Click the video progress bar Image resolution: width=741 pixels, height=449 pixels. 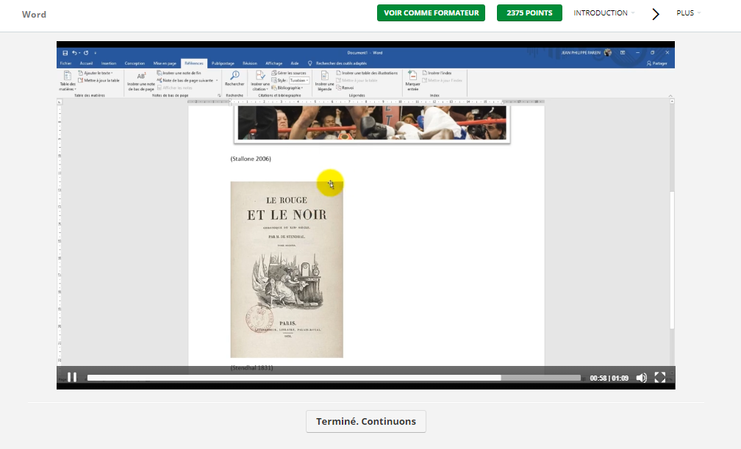pos(334,378)
